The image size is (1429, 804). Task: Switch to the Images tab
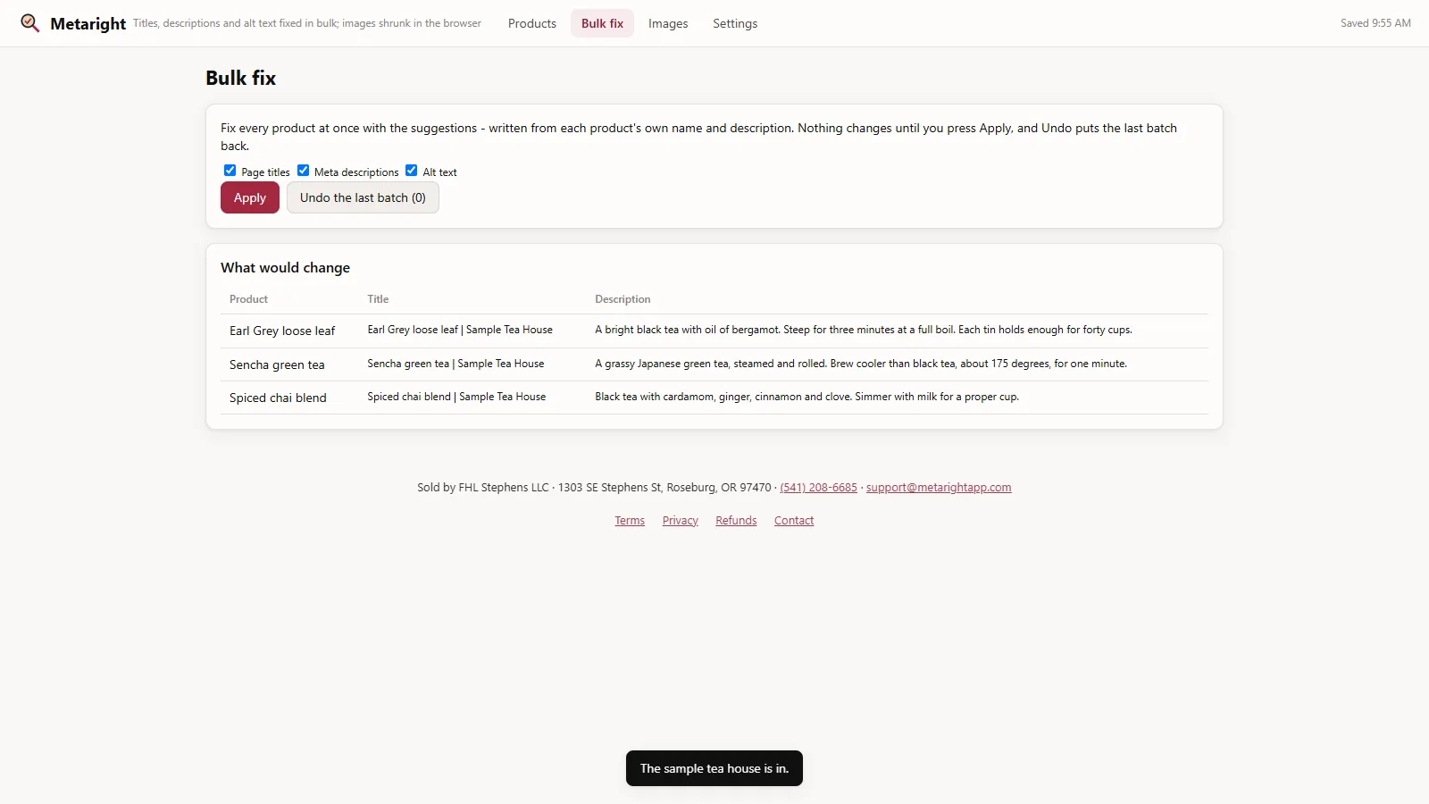point(668,23)
